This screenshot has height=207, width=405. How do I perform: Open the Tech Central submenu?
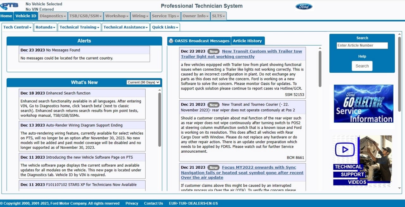[17, 27]
